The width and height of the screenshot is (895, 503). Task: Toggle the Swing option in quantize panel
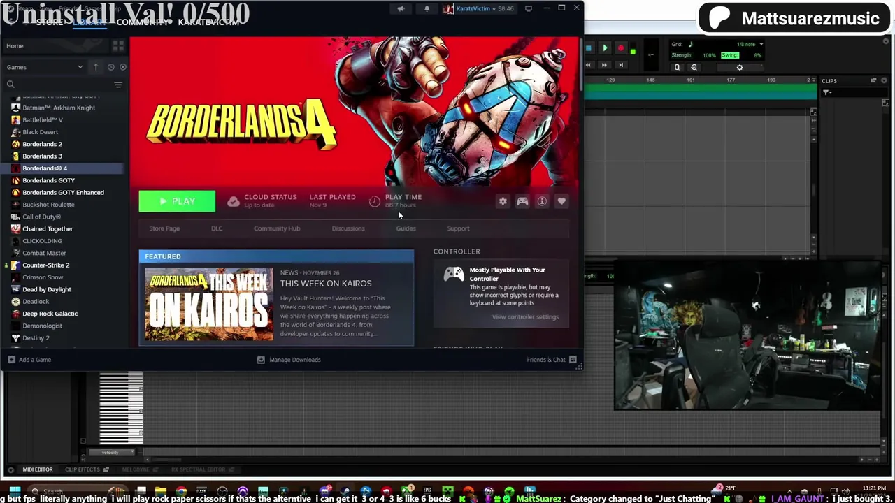pos(729,55)
